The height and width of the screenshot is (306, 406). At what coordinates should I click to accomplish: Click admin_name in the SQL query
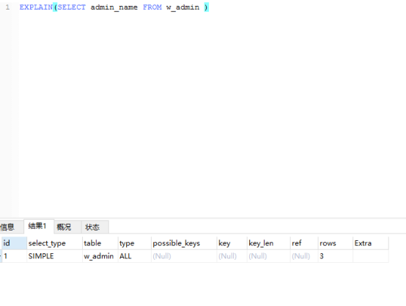coord(114,7)
